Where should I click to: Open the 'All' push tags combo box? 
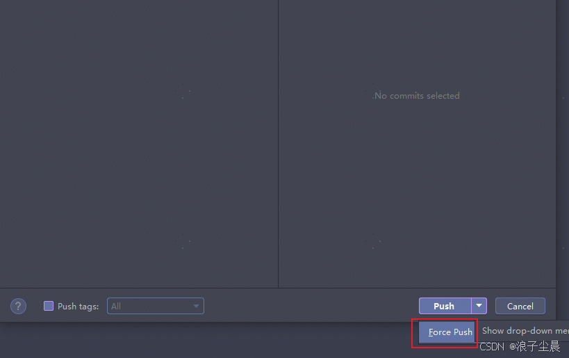point(156,306)
